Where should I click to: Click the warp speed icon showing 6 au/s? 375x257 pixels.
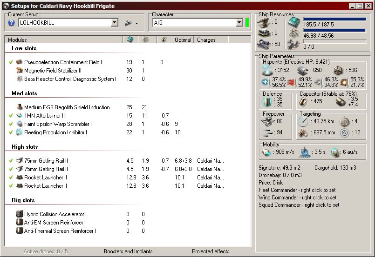tap(335, 152)
